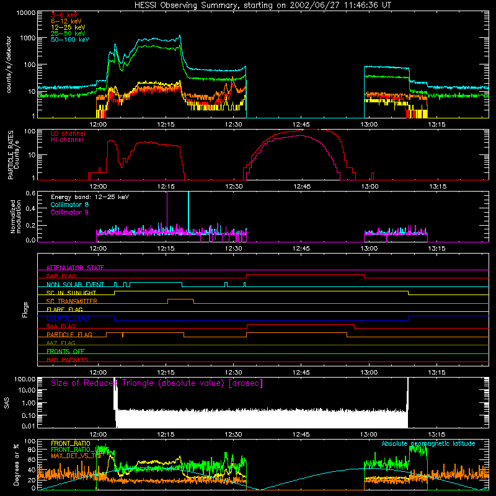Select the FRONTS_OFF flag label
The height and width of the screenshot is (496, 496).
tap(66, 351)
